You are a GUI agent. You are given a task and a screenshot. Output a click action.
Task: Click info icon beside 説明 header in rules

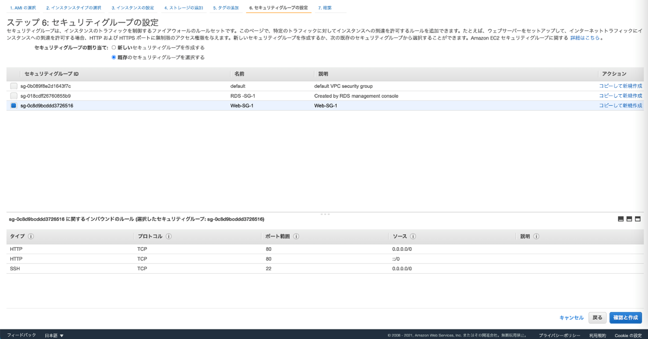click(x=536, y=237)
